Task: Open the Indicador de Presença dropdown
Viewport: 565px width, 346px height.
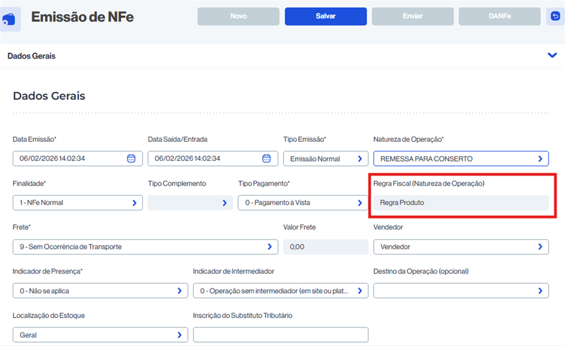Action: pos(179,291)
